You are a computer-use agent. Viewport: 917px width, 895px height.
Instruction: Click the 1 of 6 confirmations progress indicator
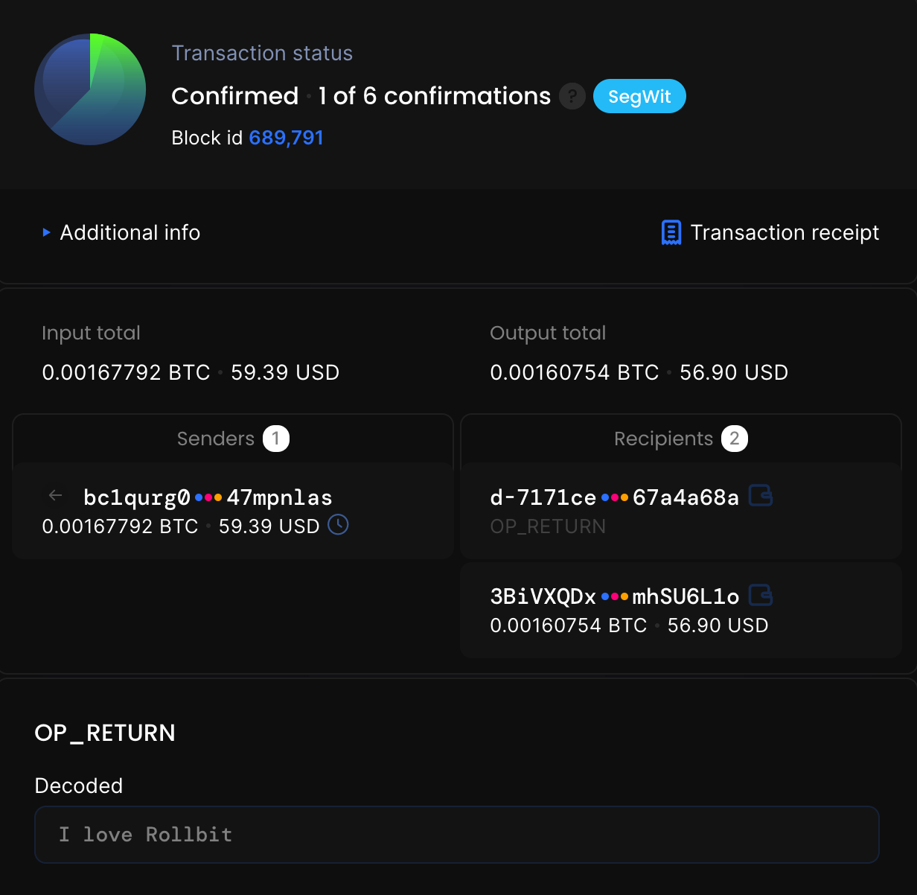[x=434, y=96]
